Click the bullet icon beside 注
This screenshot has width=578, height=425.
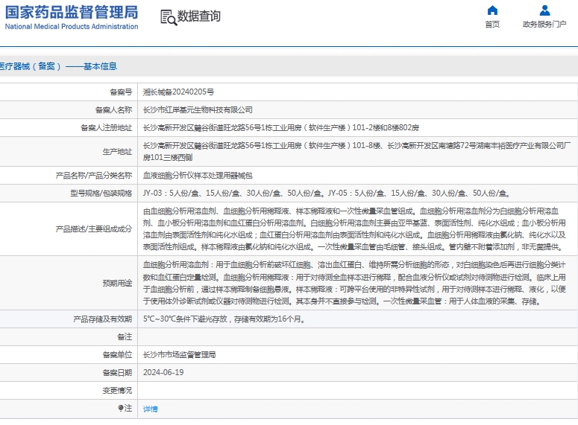point(121,408)
